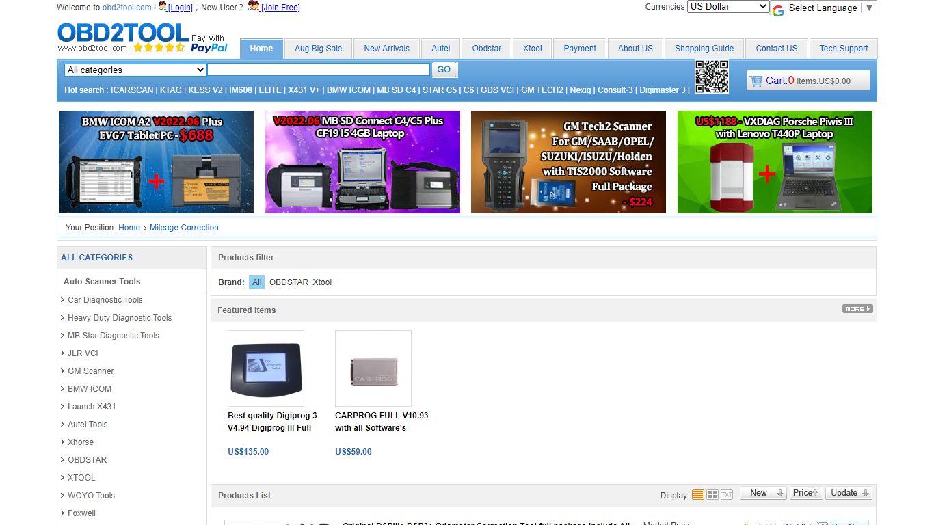Expand Car Diagnostic Tools category
934x525 pixels.
(105, 299)
